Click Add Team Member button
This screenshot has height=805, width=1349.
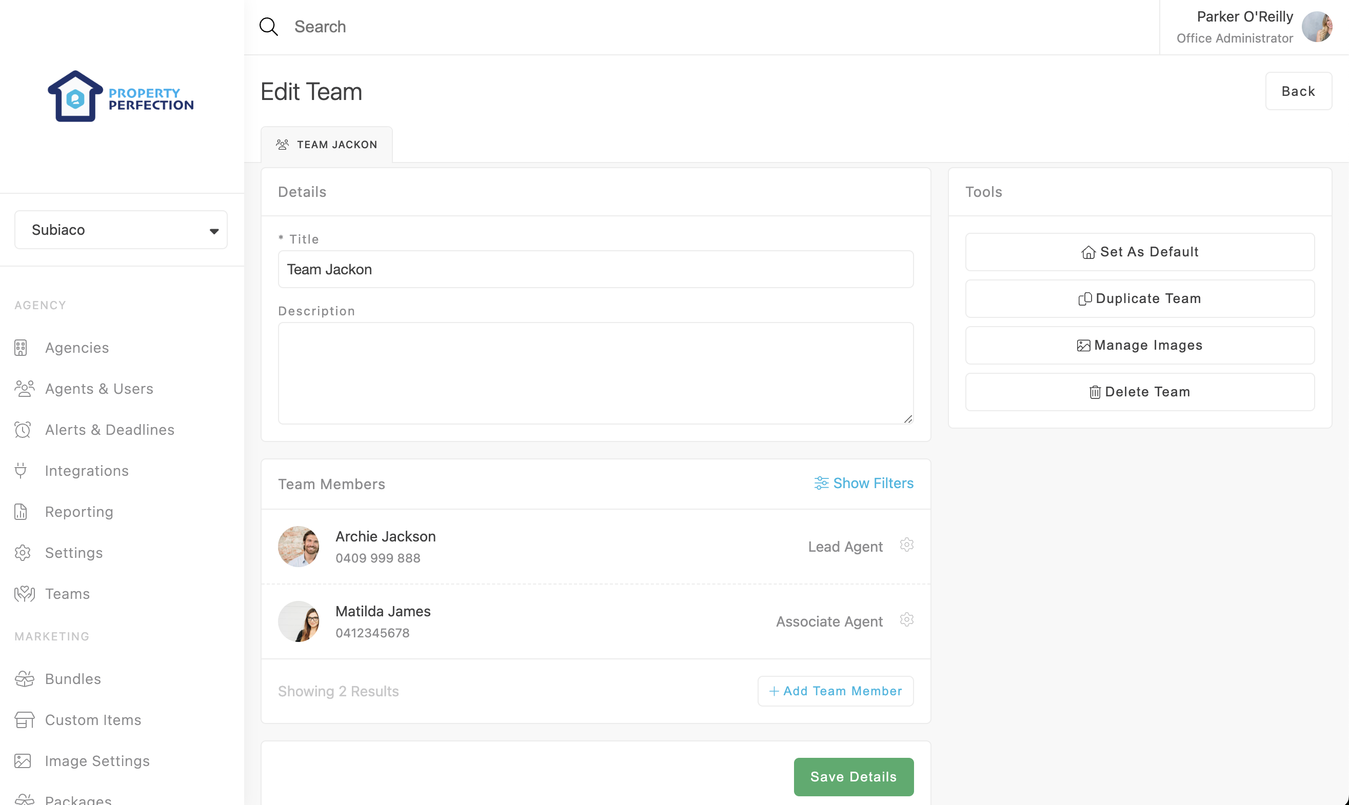pos(835,691)
